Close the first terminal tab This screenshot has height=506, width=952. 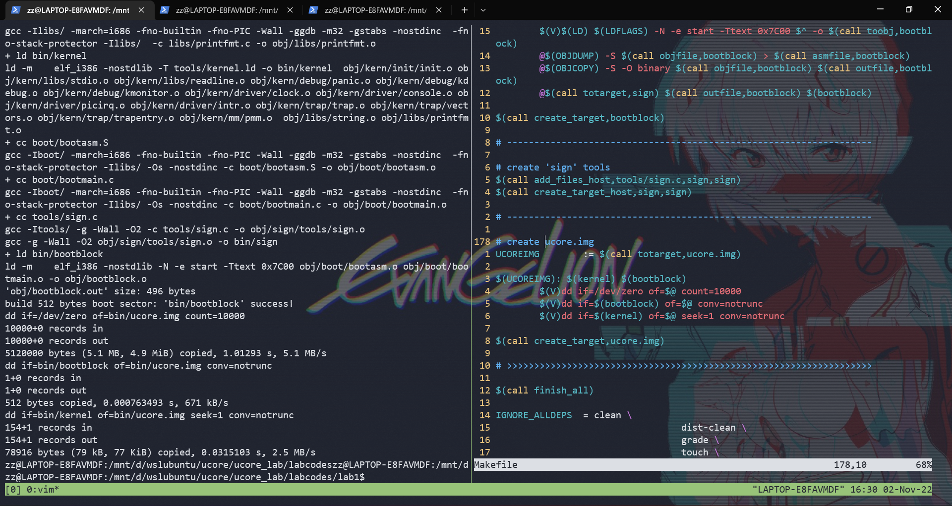141,10
